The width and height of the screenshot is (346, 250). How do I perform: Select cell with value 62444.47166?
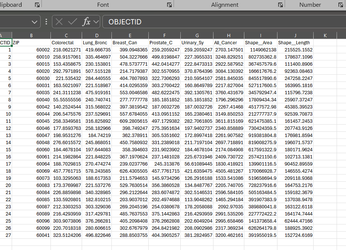tap(295, 221)
